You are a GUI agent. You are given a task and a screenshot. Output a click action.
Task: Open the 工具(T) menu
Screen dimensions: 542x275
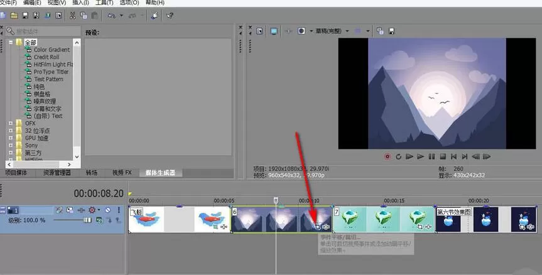(105, 3)
